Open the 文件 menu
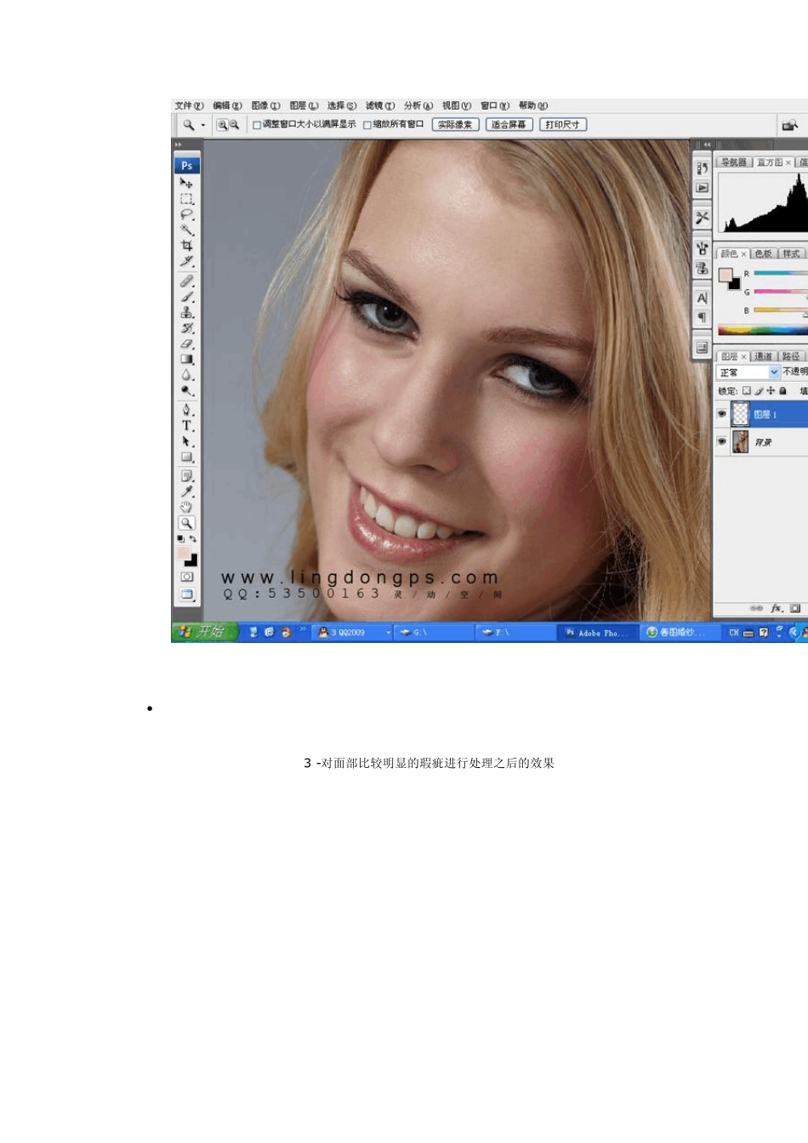Image resolution: width=808 pixels, height=1143 pixels. pyautogui.click(x=189, y=105)
